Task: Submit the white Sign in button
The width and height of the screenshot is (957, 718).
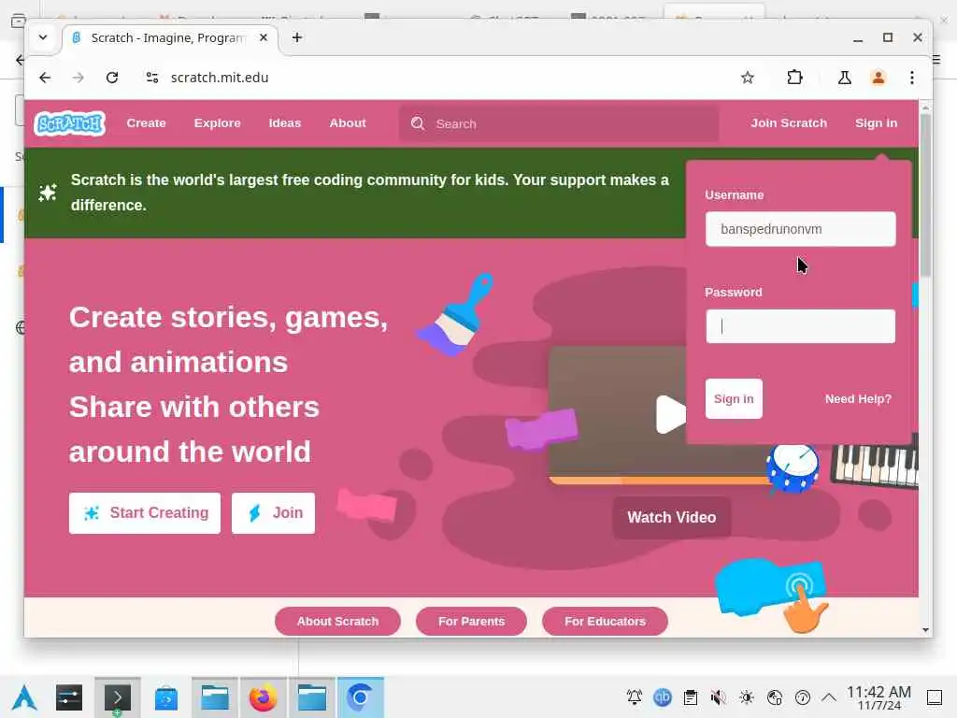Action: tap(734, 398)
